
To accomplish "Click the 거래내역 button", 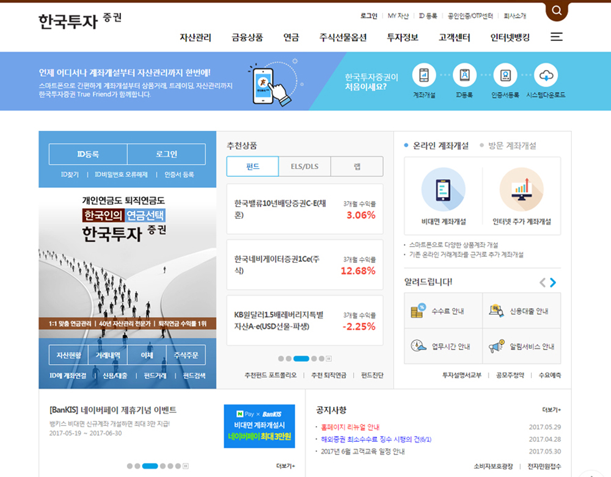I will [x=108, y=355].
